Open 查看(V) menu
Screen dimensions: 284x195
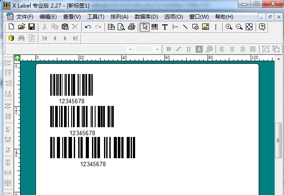[72, 17]
